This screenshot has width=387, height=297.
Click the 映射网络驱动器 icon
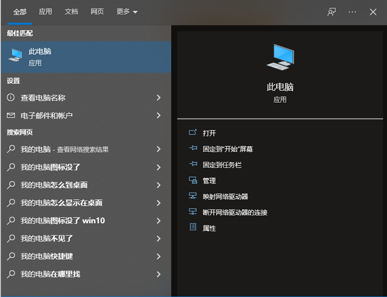point(193,196)
